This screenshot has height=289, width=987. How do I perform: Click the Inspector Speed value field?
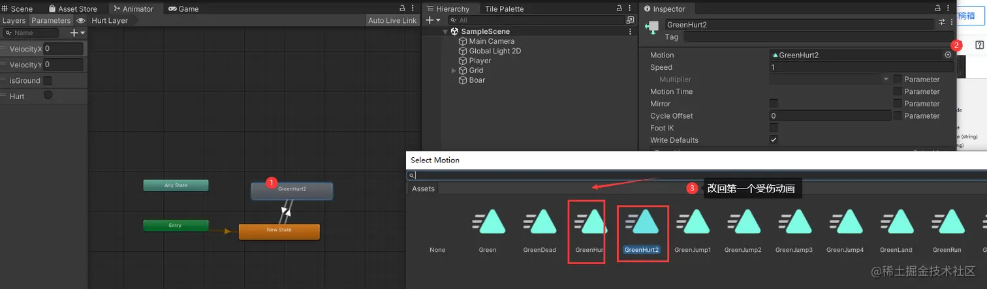861,67
